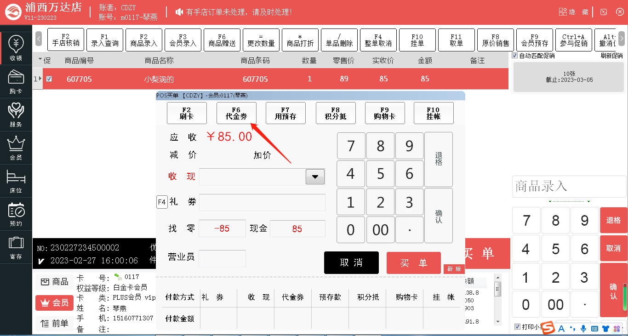The image size is (628, 336).
Task: Select F10 挂帐 payment option in dialog
Action: 434,113
